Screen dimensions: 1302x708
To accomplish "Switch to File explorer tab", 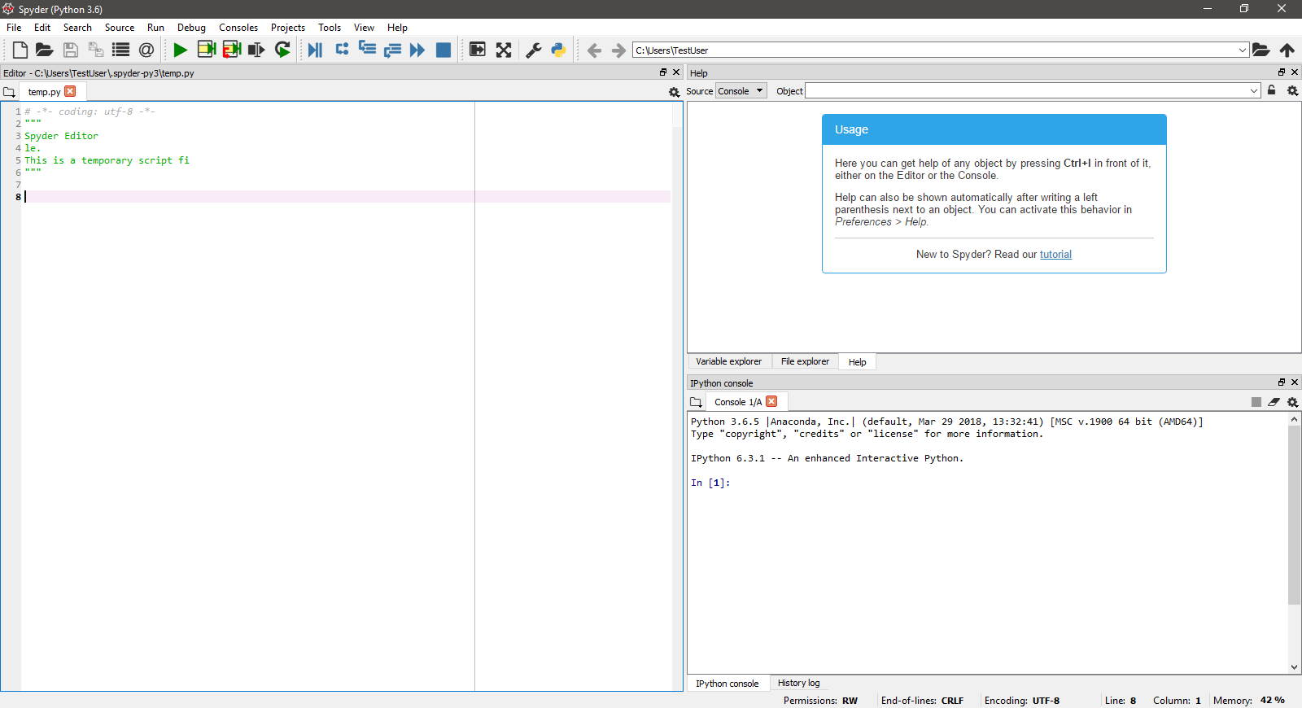I will [x=805, y=361].
